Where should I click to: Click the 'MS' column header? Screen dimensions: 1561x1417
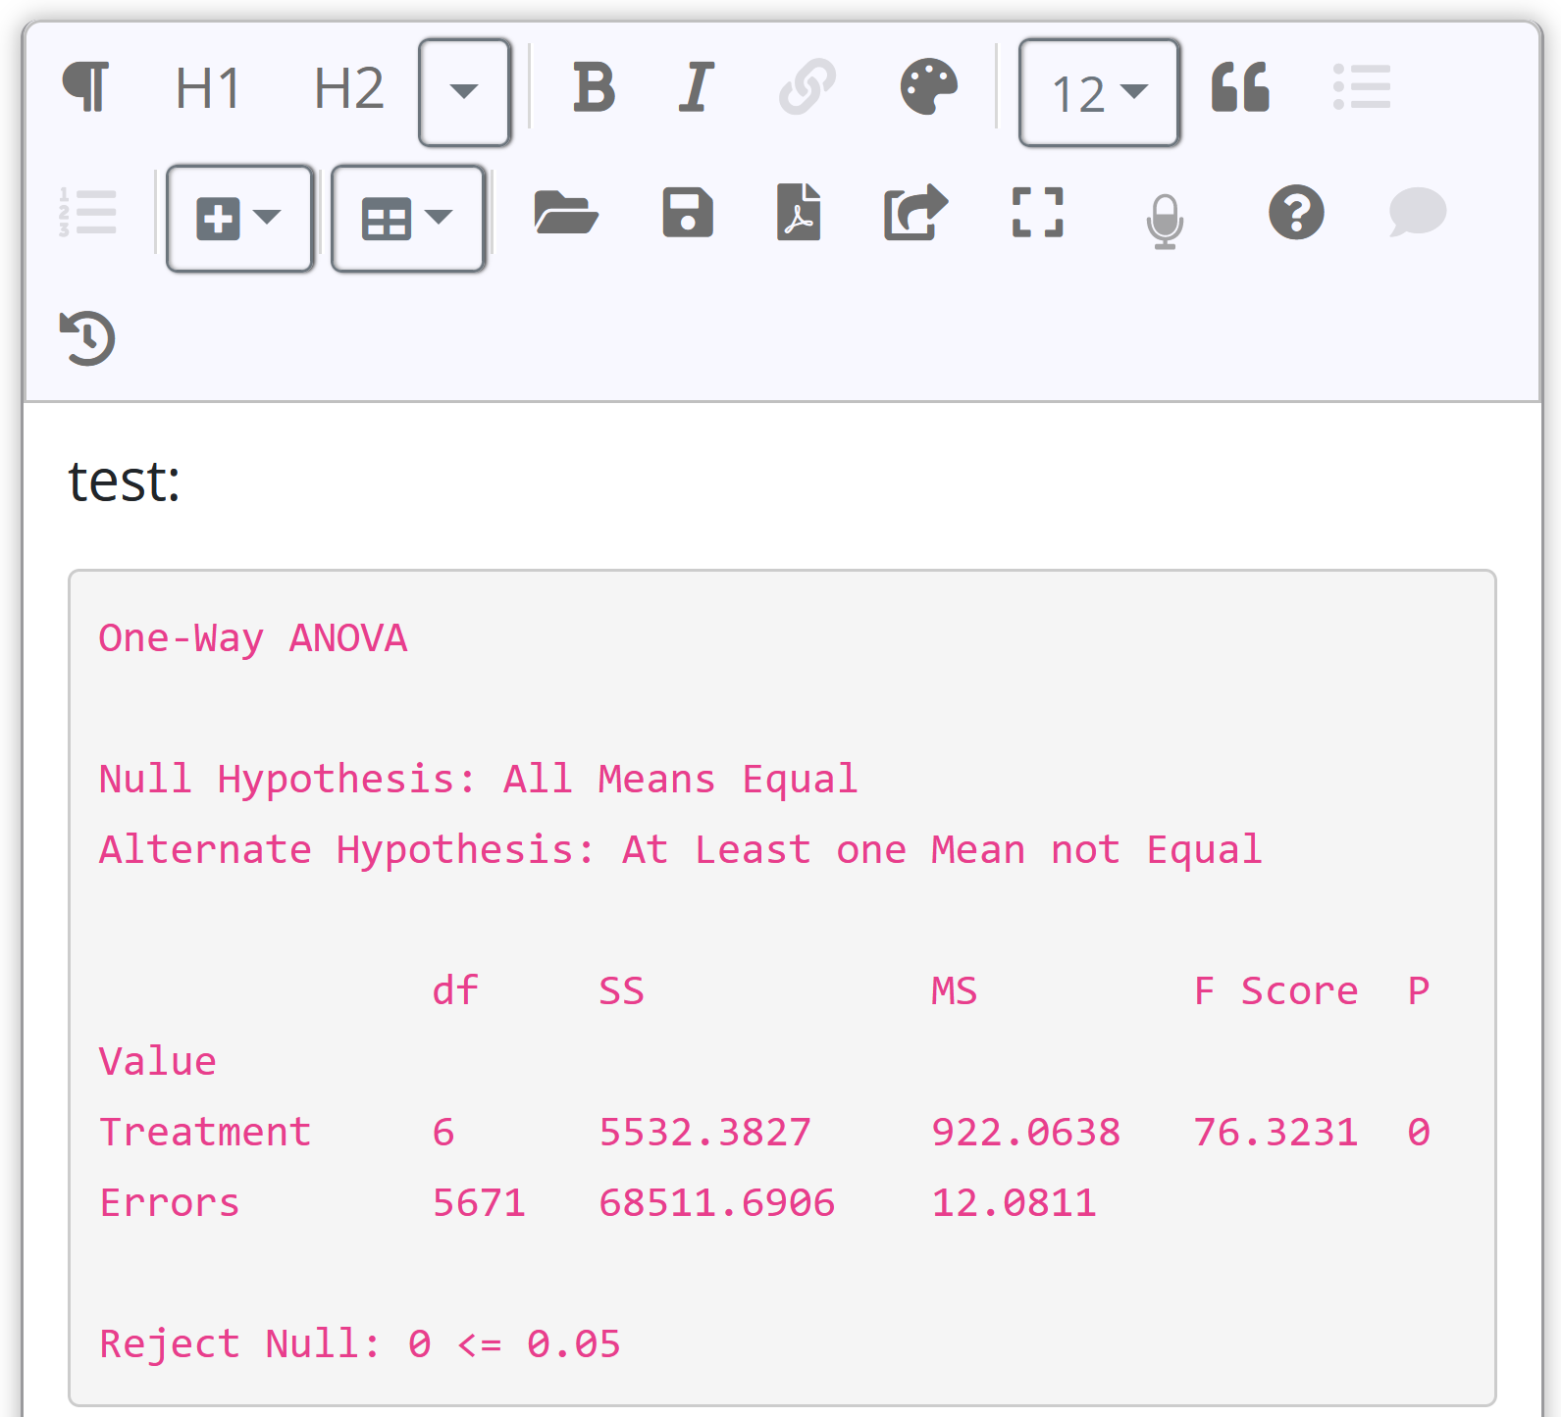(955, 990)
